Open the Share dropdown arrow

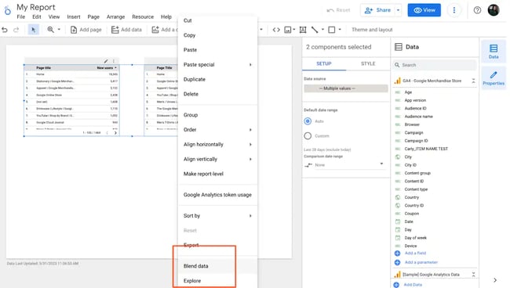tap(398, 10)
